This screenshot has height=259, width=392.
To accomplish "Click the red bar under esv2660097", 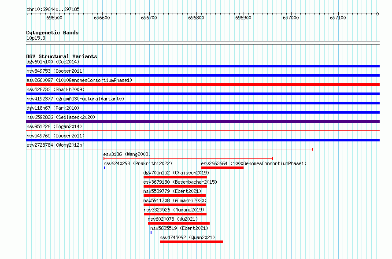I will (x=203, y=85).
